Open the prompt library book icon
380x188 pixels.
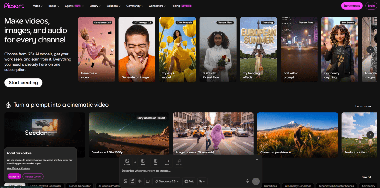(x=148, y=181)
